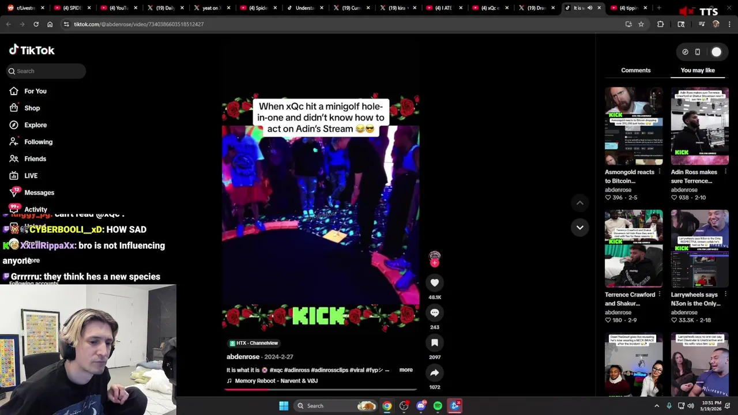Screen dimensions: 738x415
Task: Click the browser address bar URL
Action: point(138,24)
